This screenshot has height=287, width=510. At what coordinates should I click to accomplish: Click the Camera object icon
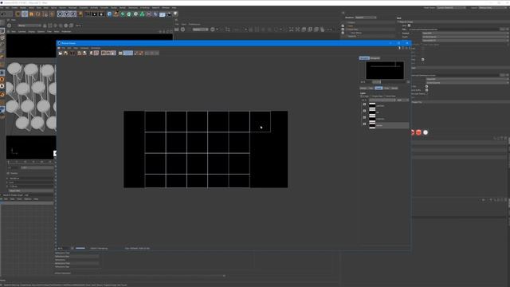coord(169,14)
